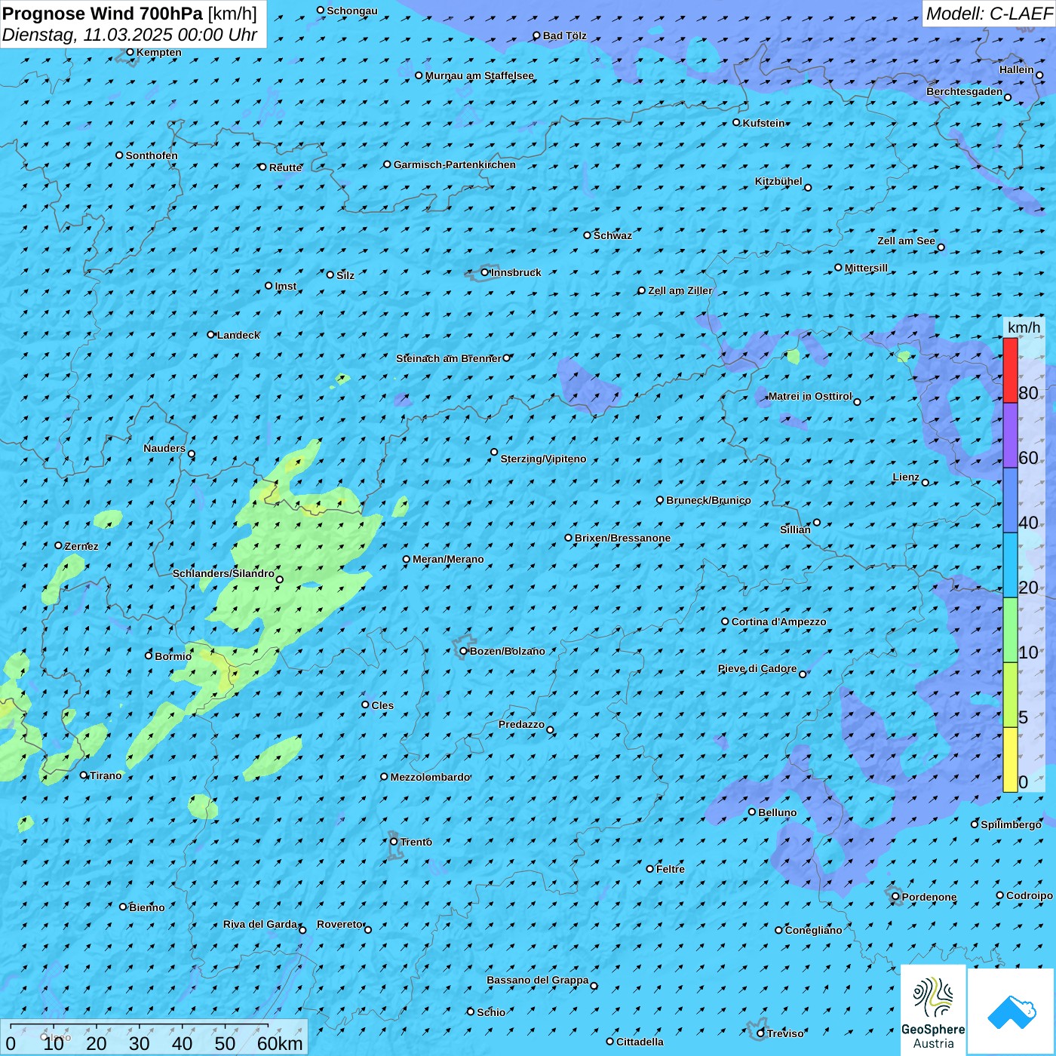Click the Treviso city marker
Viewport: 1056px width, 1056px height.
[761, 1033]
